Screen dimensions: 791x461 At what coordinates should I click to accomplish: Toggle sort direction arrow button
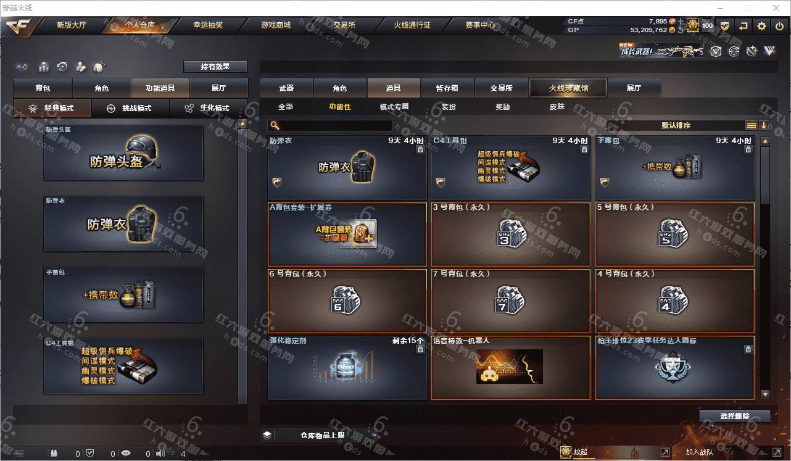[x=763, y=125]
